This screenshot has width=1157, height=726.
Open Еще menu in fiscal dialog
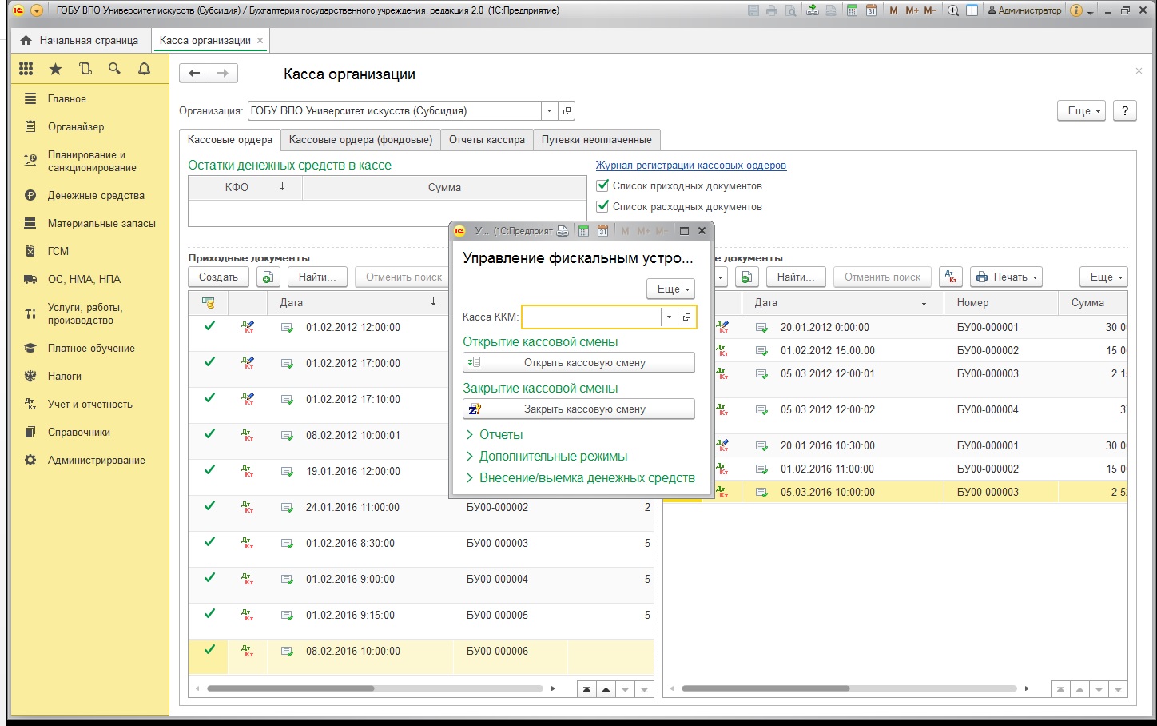click(670, 289)
